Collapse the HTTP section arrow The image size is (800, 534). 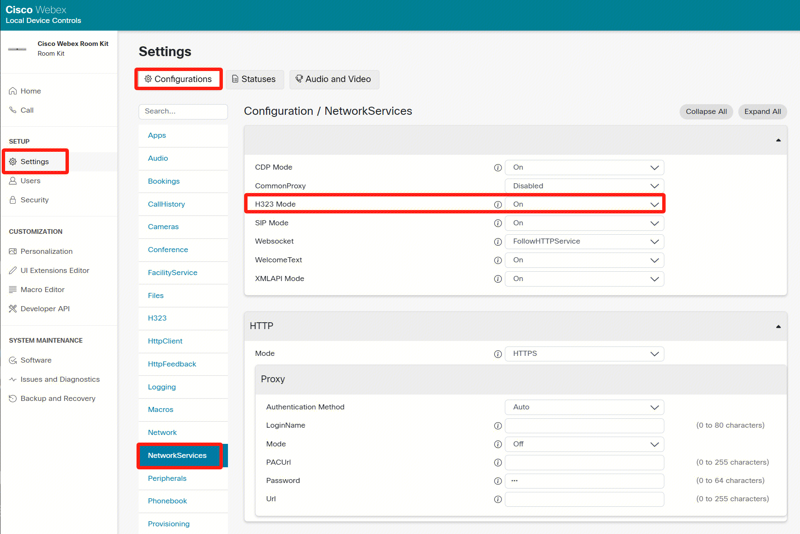pos(778,327)
